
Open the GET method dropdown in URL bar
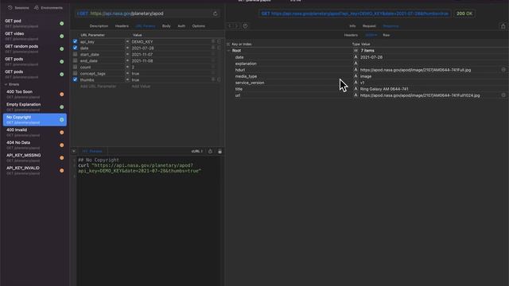[x=82, y=14]
